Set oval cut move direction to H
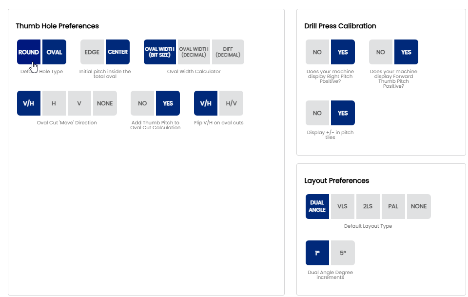 pyautogui.click(x=54, y=103)
